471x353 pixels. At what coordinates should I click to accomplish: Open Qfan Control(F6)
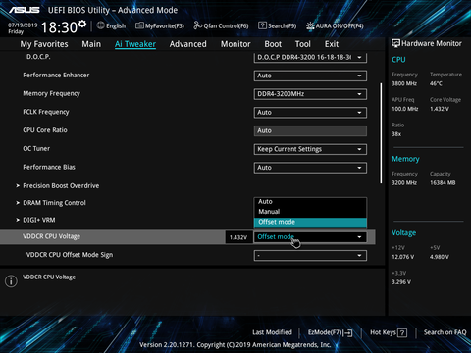pyautogui.click(x=221, y=25)
